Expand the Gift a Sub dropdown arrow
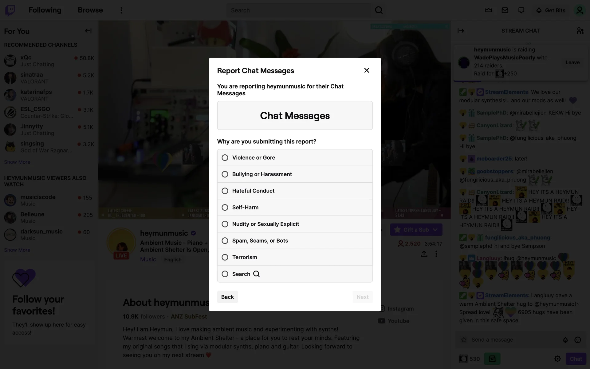This screenshot has height=369, width=590. coord(435,230)
